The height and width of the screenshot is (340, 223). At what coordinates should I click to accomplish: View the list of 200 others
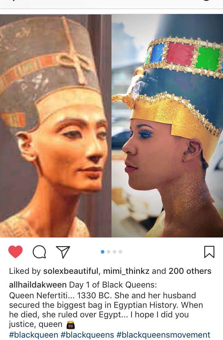190,271
